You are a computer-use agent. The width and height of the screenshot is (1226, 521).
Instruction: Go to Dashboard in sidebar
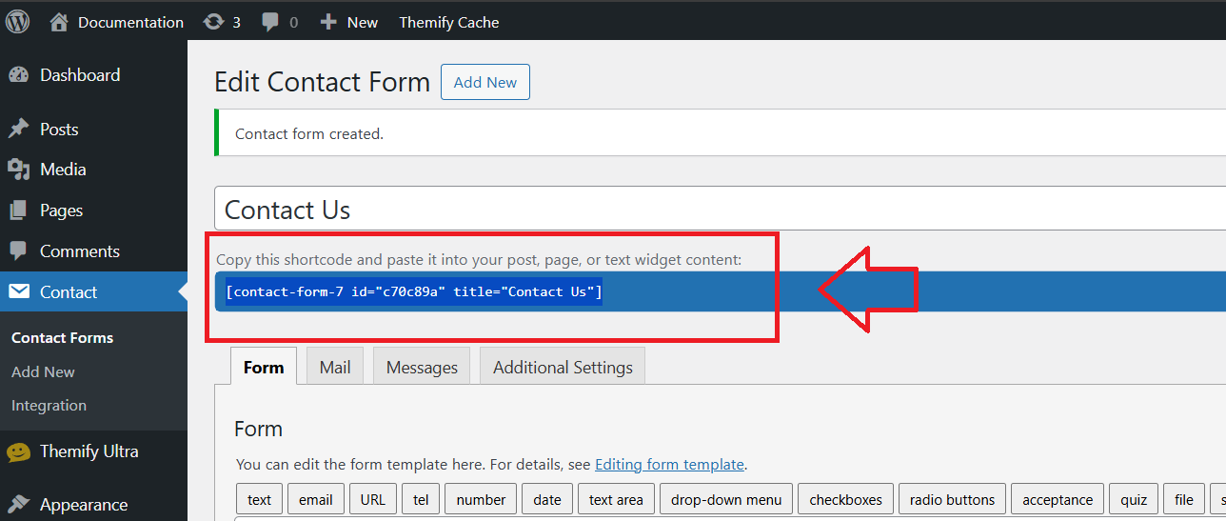[80, 75]
